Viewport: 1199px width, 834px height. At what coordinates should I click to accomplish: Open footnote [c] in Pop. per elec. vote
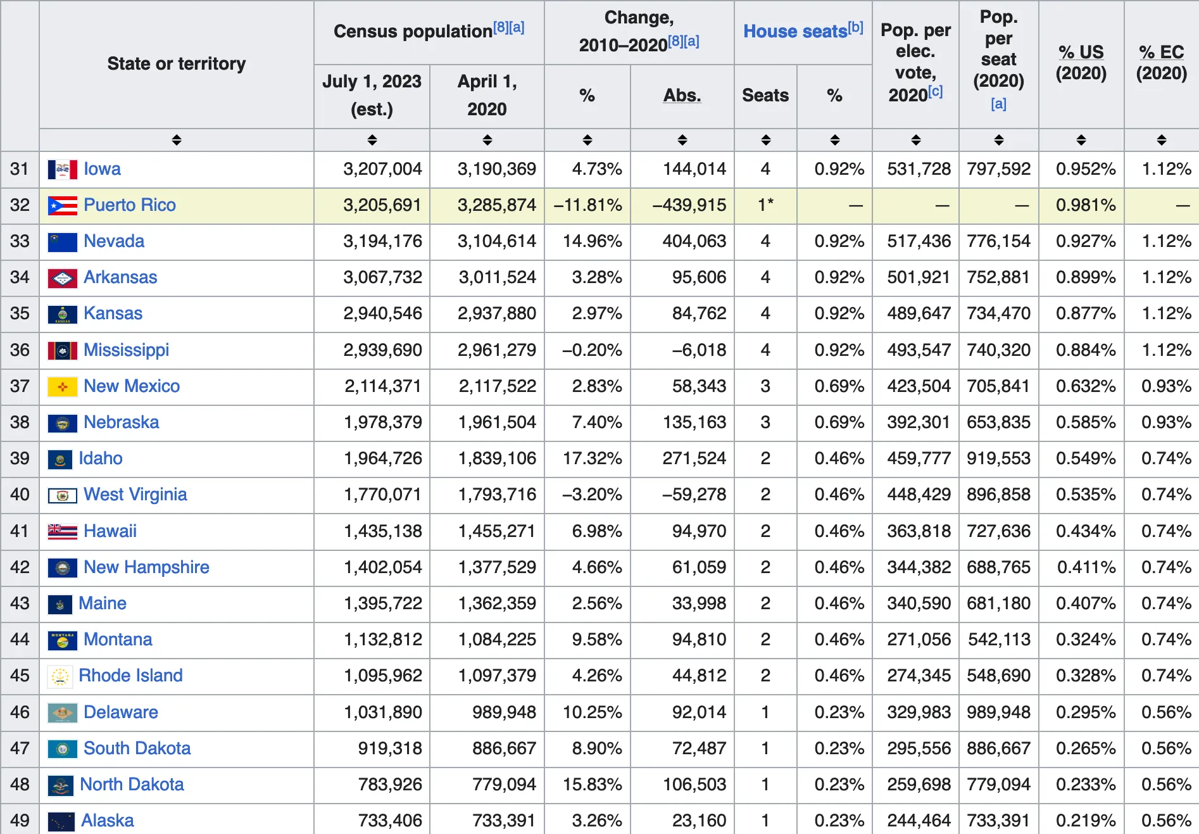936,92
